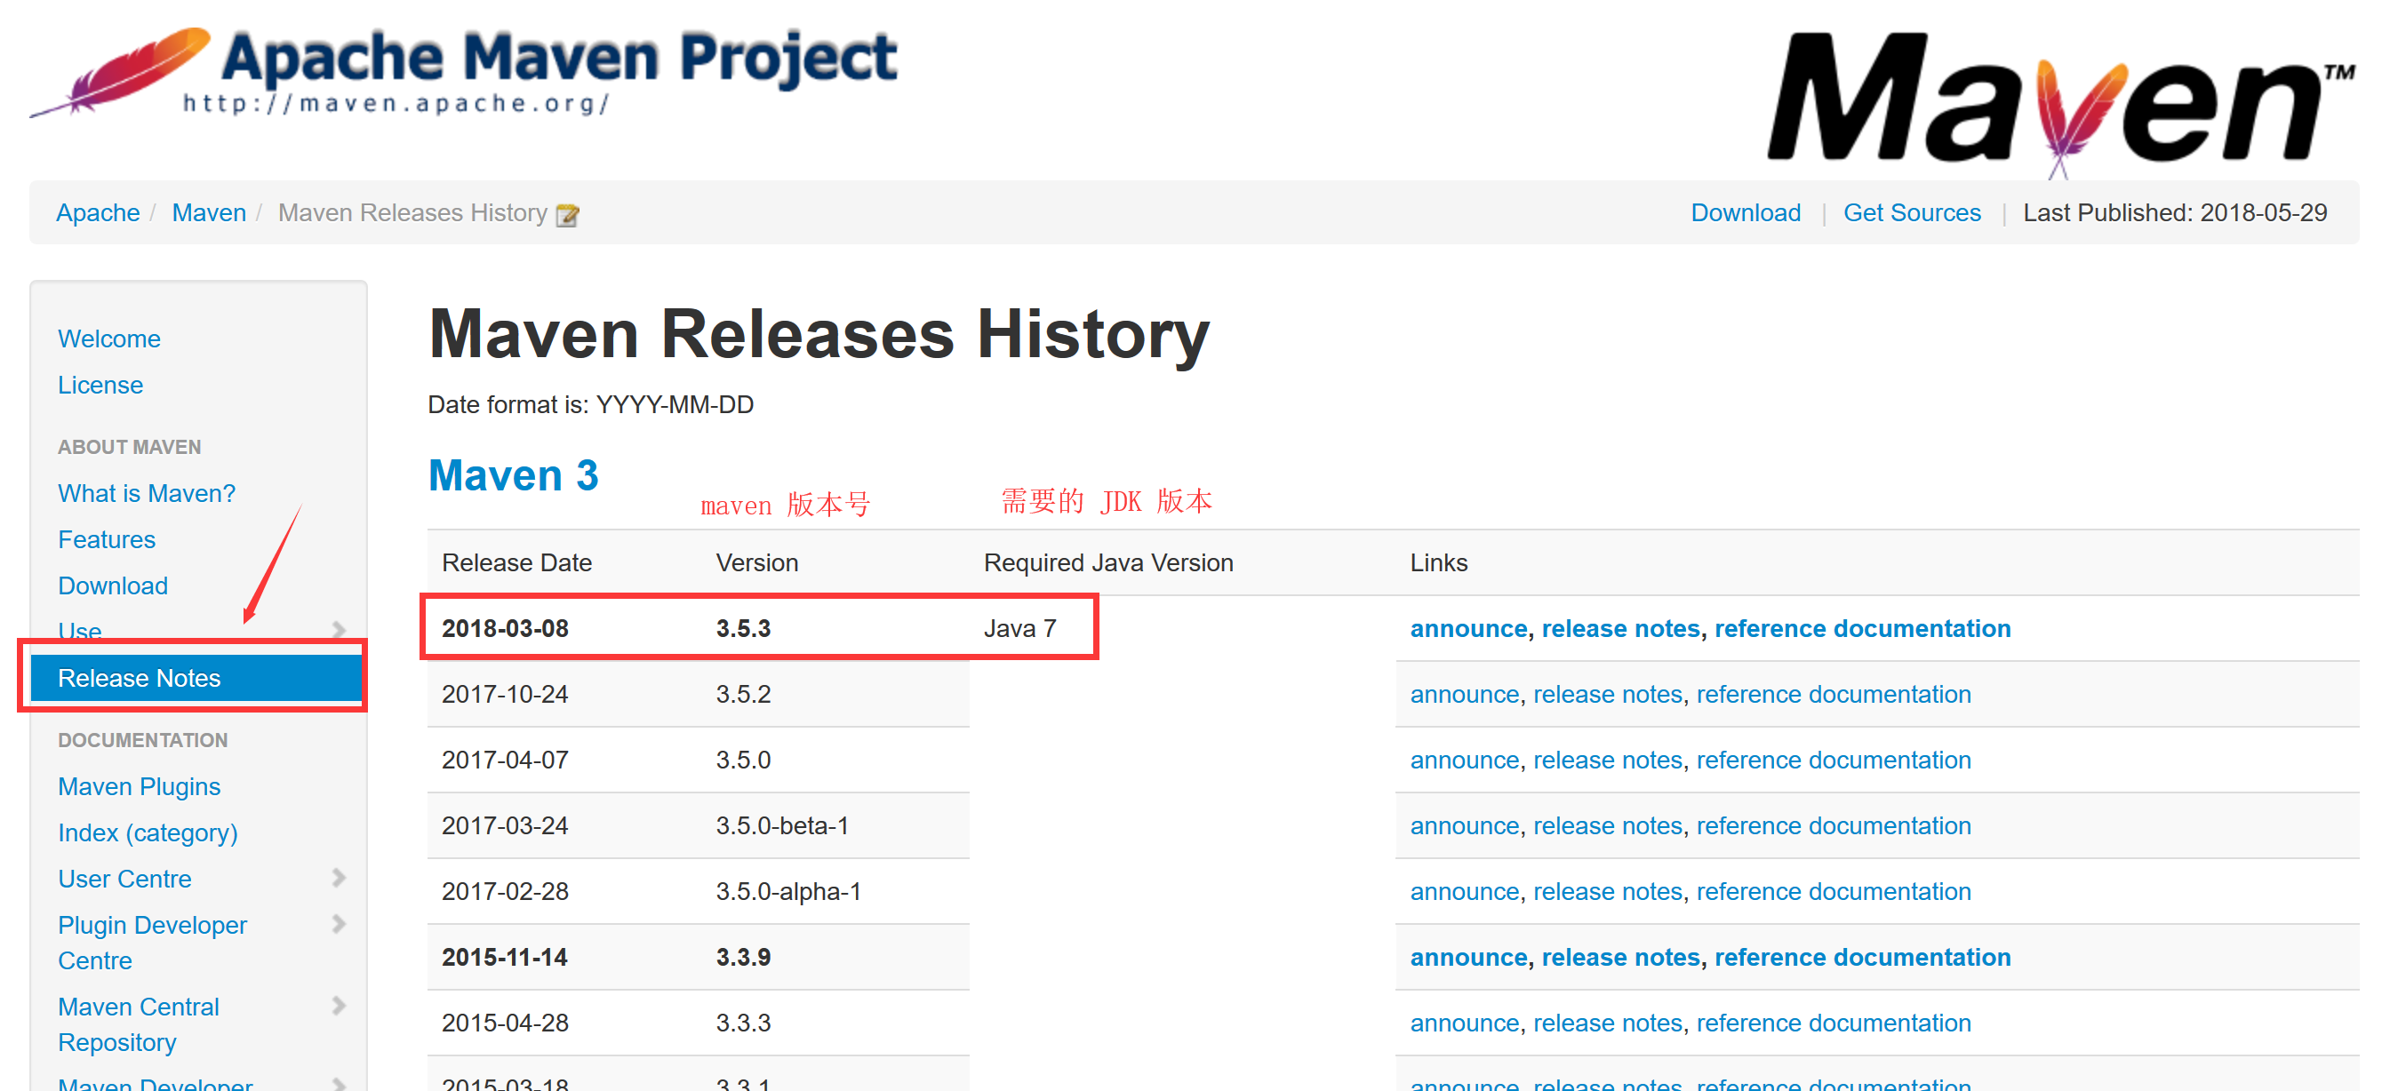Open reference documentation for version 3.5.0

[x=1834, y=760]
